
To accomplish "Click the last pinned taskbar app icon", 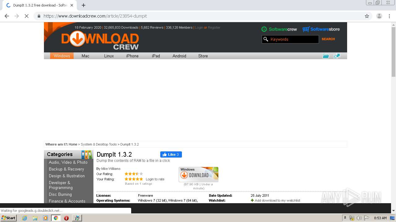I will coord(77,218).
